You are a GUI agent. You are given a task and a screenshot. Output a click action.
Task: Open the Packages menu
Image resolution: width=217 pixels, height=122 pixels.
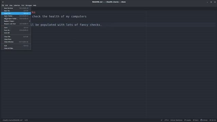click(28, 5)
